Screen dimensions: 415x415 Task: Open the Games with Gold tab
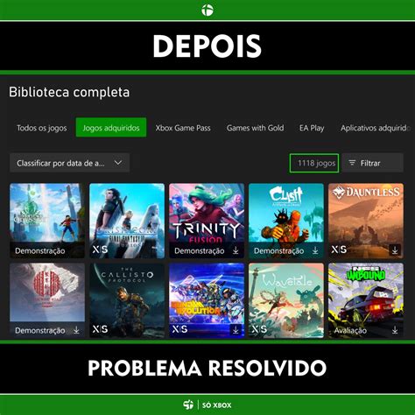click(x=255, y=128)
